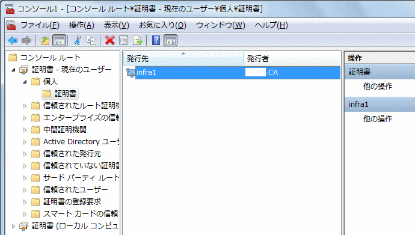This screenshot has width=415, height=235.
Task: Select 信頼された発行元 tree item
Action: (x=72, y=154)
